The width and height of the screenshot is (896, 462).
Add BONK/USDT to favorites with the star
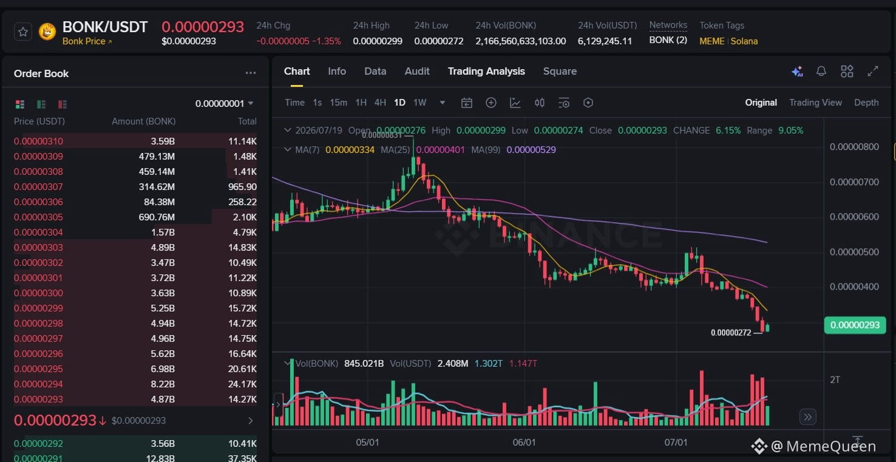pos(23,32)
